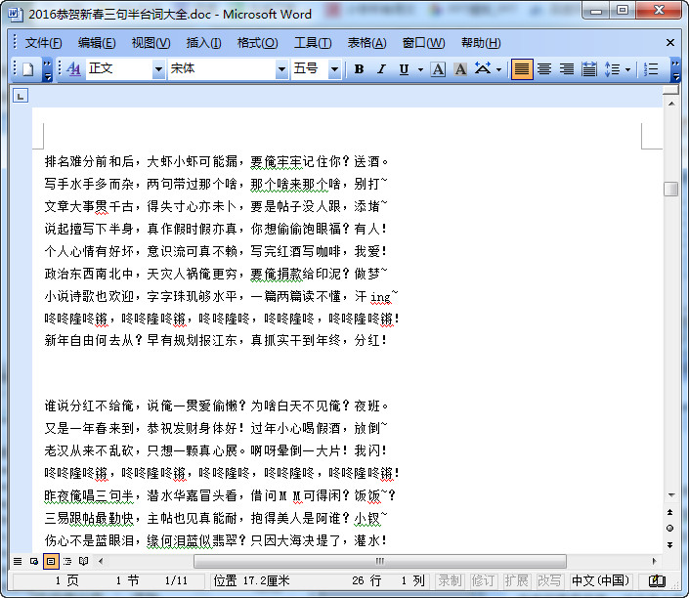Click the line starting 谁说分红不给俺
Image resolution: width=689 pixels, height=598 pixels.
click(216, 406)
